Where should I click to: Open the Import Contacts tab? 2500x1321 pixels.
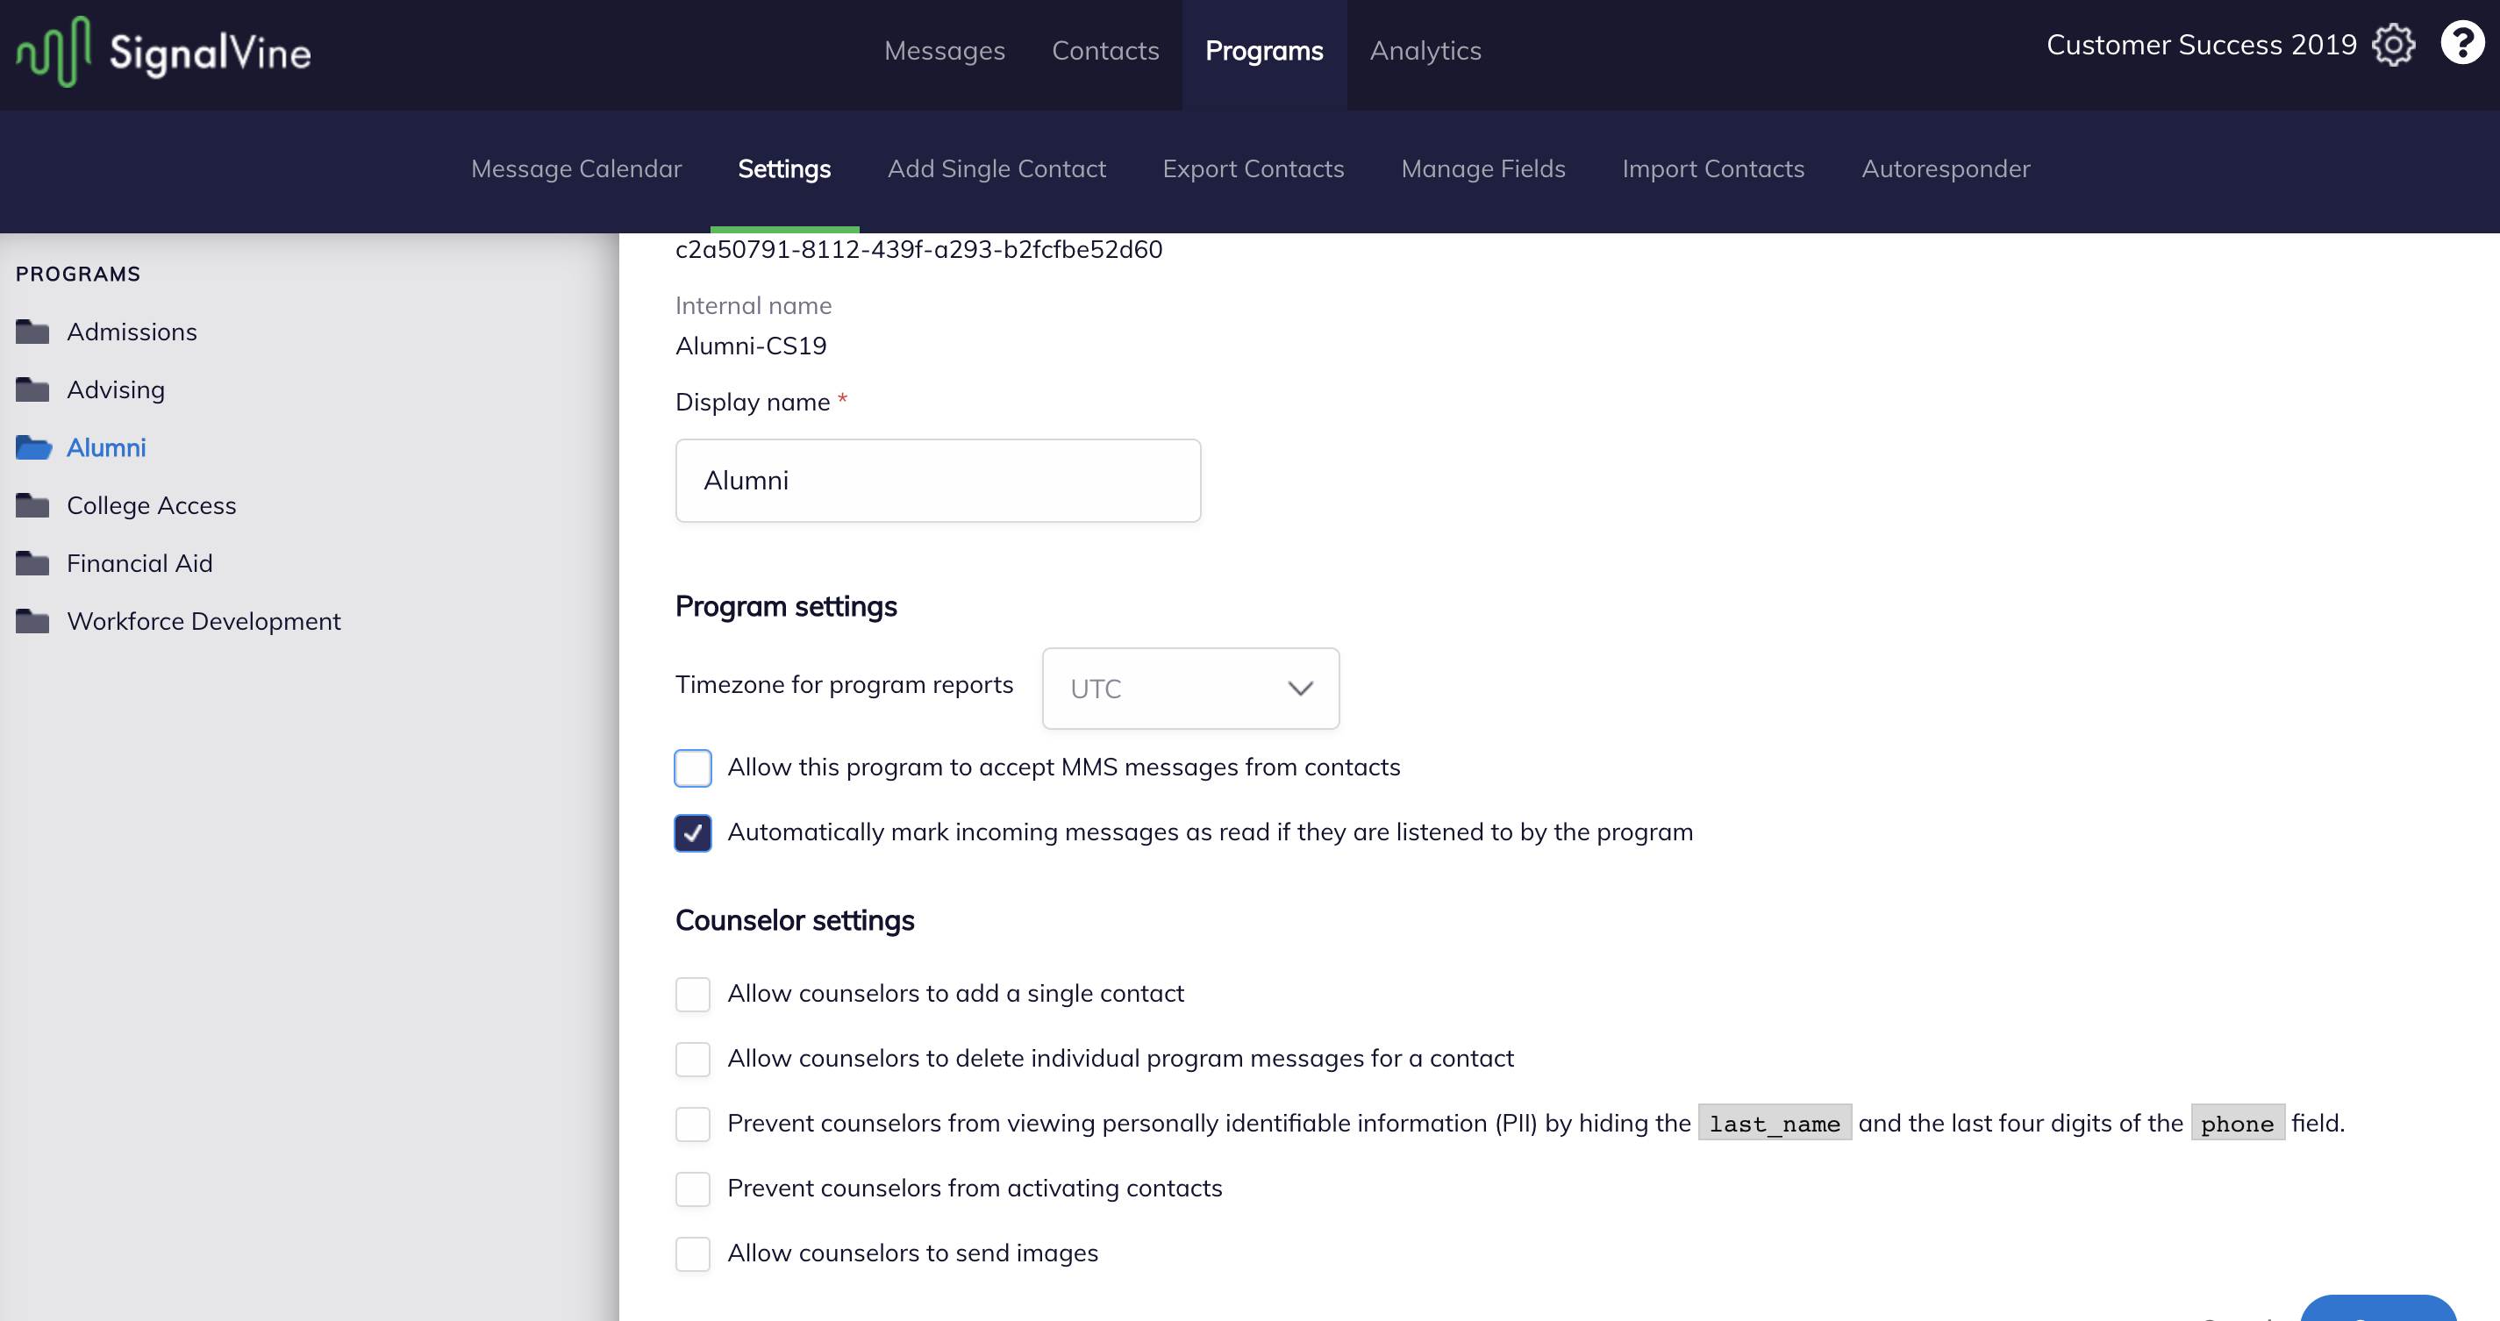point(1713,169)
